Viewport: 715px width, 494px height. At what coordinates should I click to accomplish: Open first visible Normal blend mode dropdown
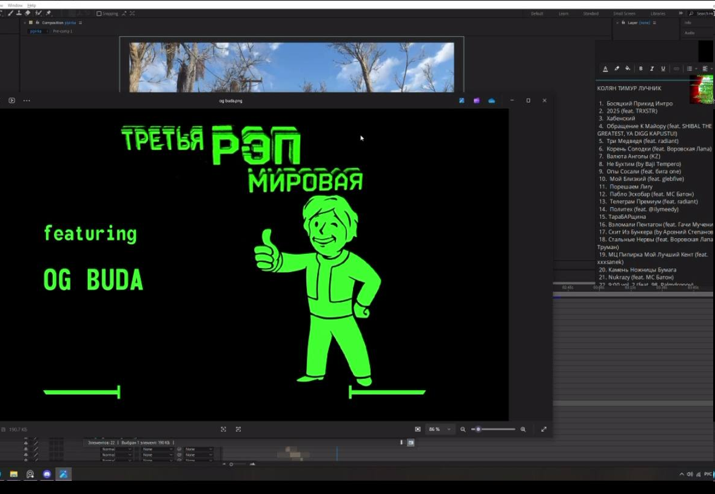[116, 449]
